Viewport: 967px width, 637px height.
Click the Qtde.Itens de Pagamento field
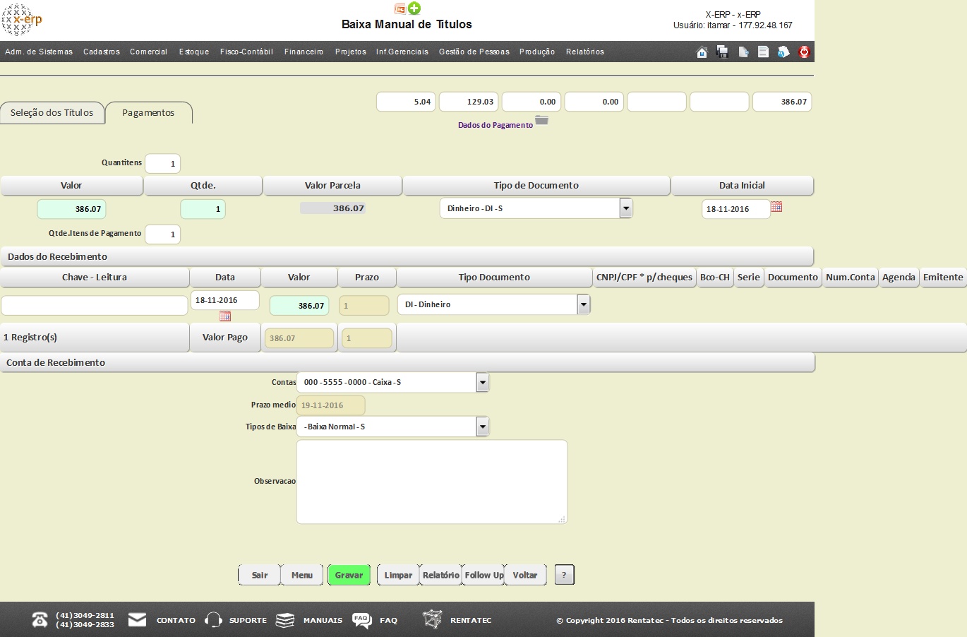(x=162, y=234)
